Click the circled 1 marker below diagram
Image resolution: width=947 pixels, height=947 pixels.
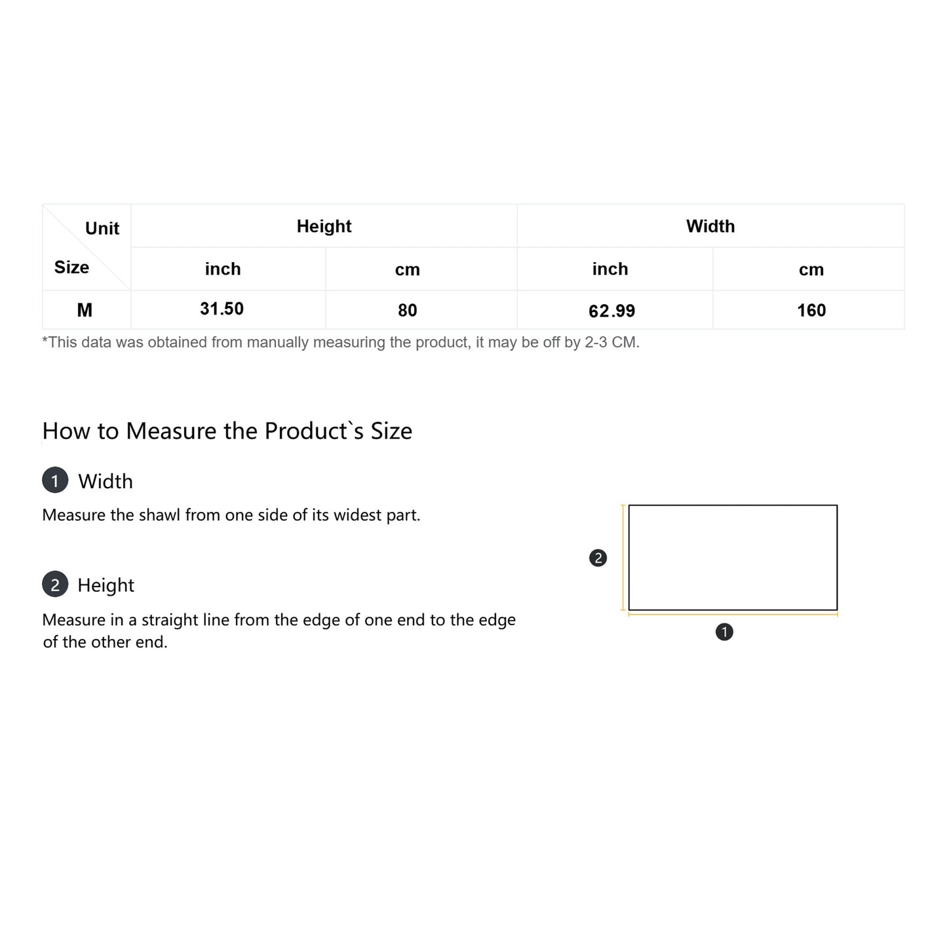click(724, 632)
